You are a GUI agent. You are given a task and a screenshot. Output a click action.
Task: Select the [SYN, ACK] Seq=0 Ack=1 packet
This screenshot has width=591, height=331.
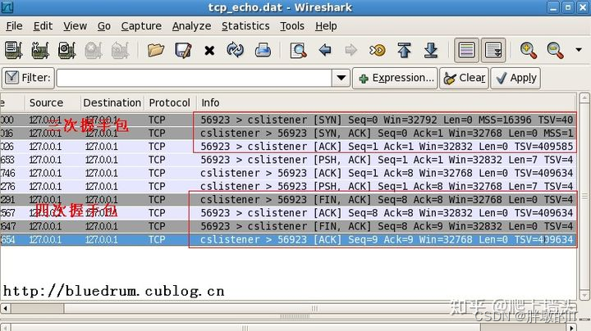click(x=288, y=134)
